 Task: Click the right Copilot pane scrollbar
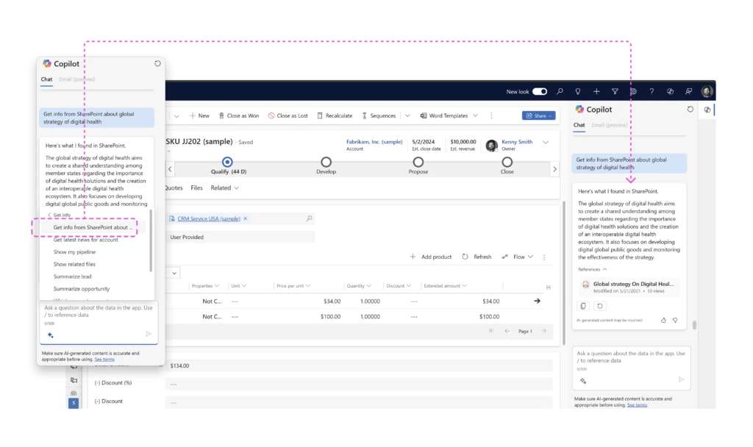(695, 325)
